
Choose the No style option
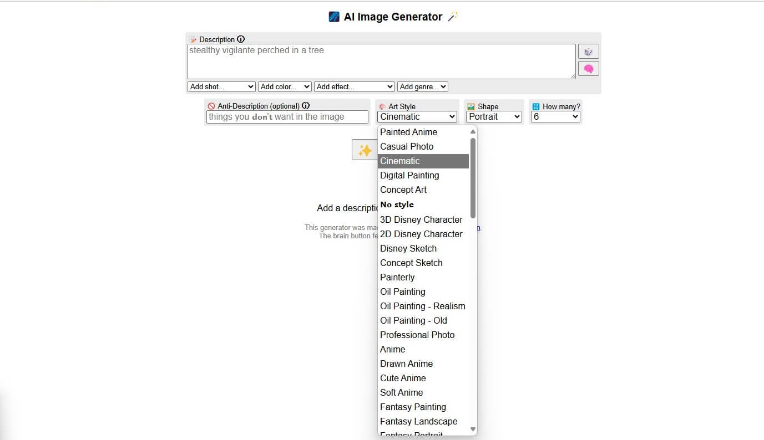click(397, 204)
